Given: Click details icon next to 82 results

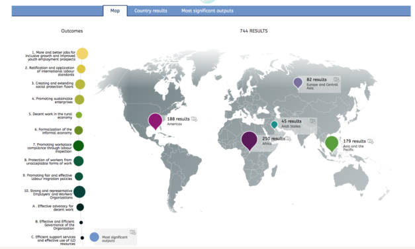Looking at the screenshot, I should click(336, 79).
